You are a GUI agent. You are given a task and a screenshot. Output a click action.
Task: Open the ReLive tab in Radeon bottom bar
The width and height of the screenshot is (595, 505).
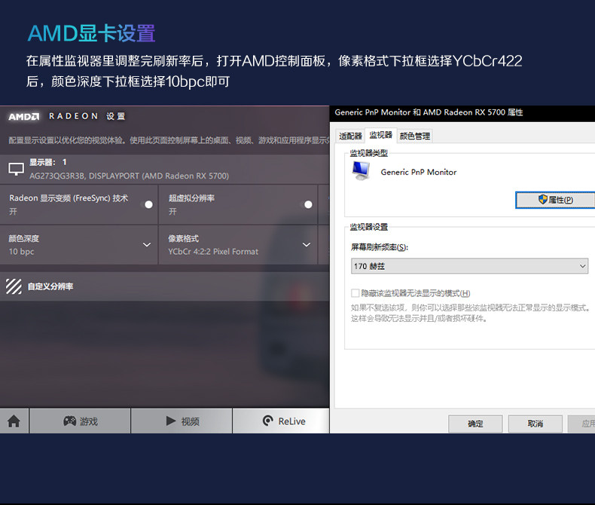point(281,421)
